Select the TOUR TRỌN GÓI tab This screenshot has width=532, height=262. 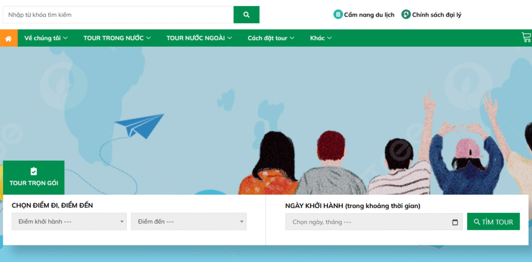click(34, 183)
